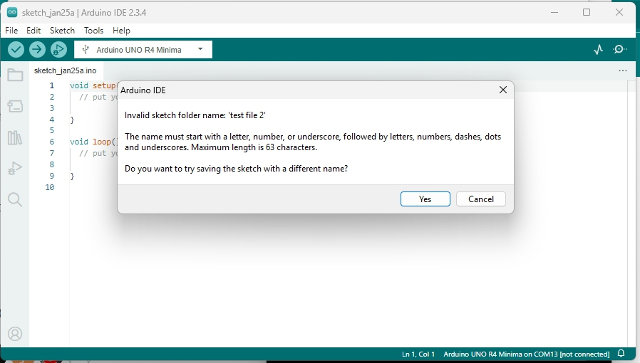
Task: Maximize the Arduino IDE window
Action: 587,12
